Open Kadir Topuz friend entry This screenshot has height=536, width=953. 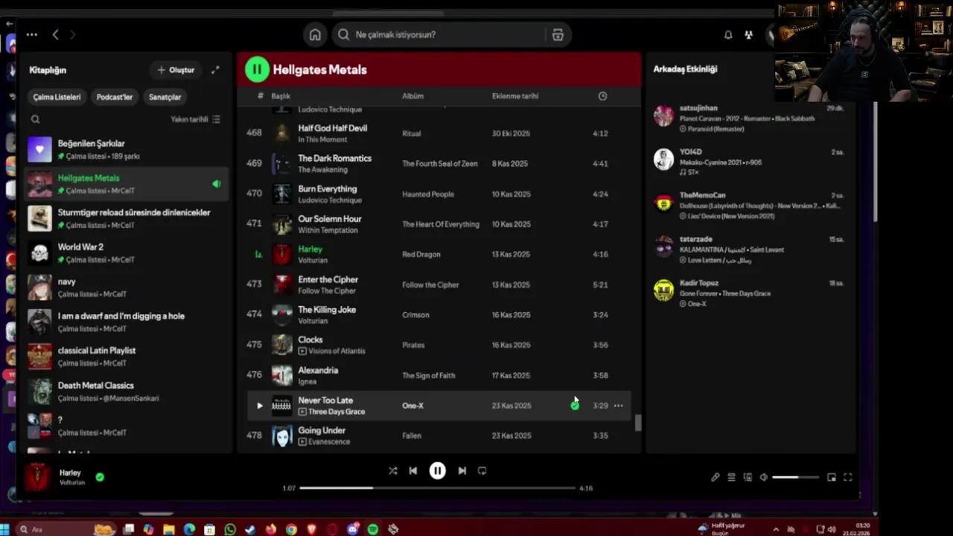pos(749,293)
